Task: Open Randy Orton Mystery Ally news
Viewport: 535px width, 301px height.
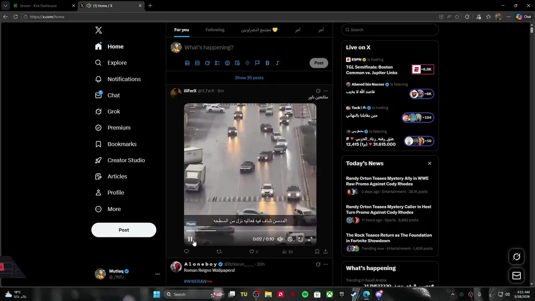Action: coord(390,185)
